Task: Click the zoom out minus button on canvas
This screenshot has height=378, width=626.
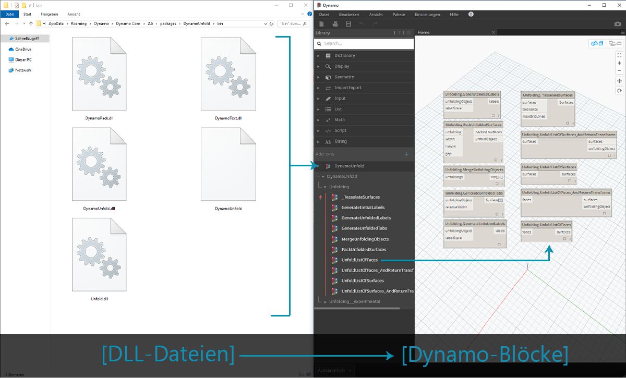Action: (x=619, y=71)
